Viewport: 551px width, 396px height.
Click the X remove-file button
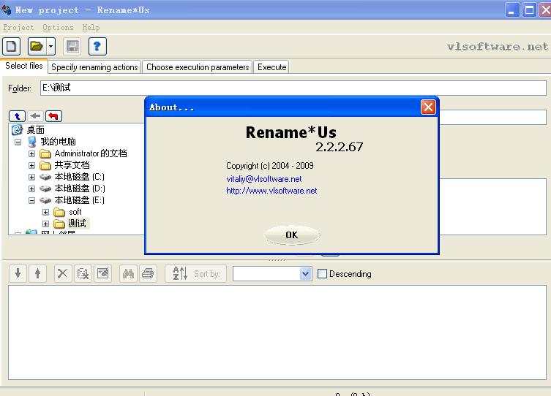coord(62,273)
